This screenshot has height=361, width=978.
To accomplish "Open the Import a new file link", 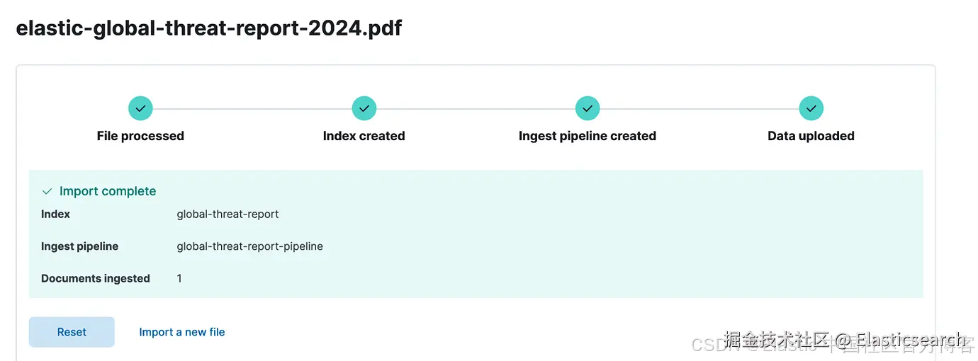I will 182,332.
